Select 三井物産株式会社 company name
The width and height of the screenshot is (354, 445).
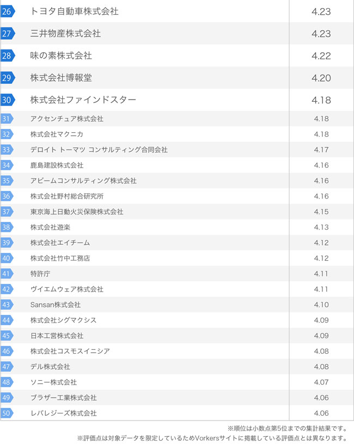(66, 34)
